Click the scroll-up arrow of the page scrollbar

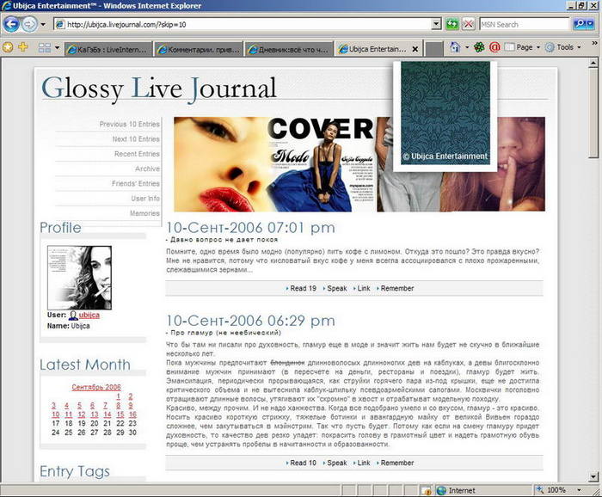[x=593, y=63]
